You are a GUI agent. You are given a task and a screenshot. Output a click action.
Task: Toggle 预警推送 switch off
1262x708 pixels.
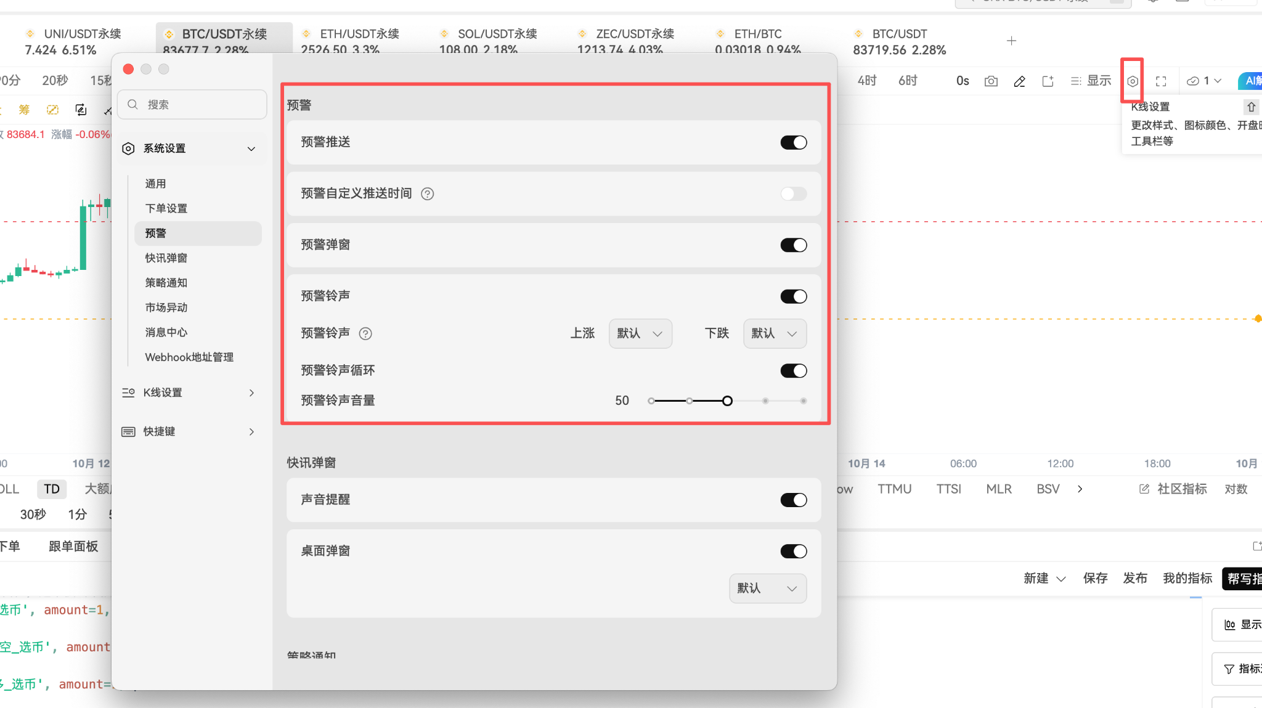pos(793,142)
